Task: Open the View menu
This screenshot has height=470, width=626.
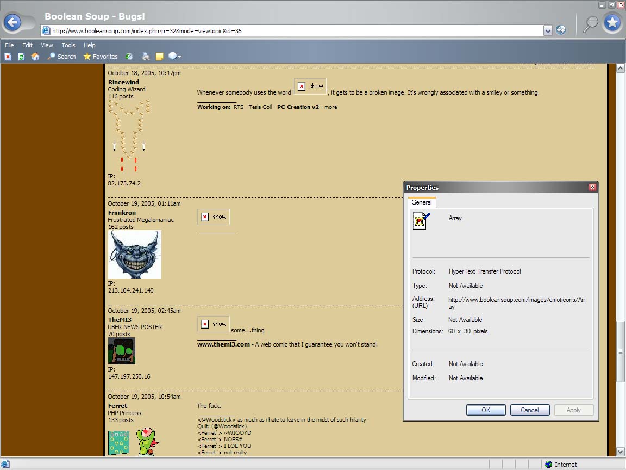Action: coord(47,45)
